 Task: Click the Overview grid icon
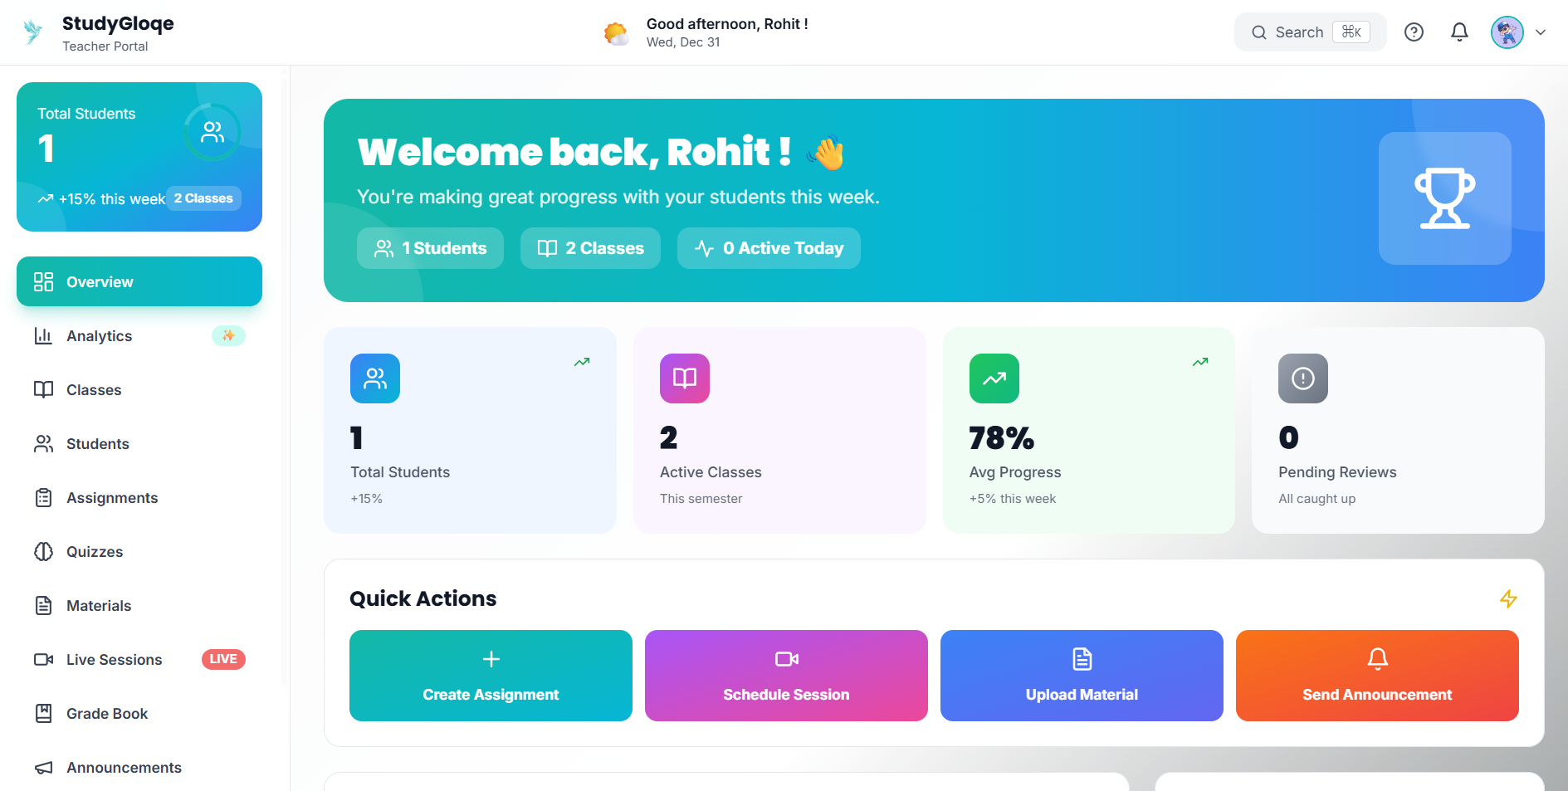(43, 281)
